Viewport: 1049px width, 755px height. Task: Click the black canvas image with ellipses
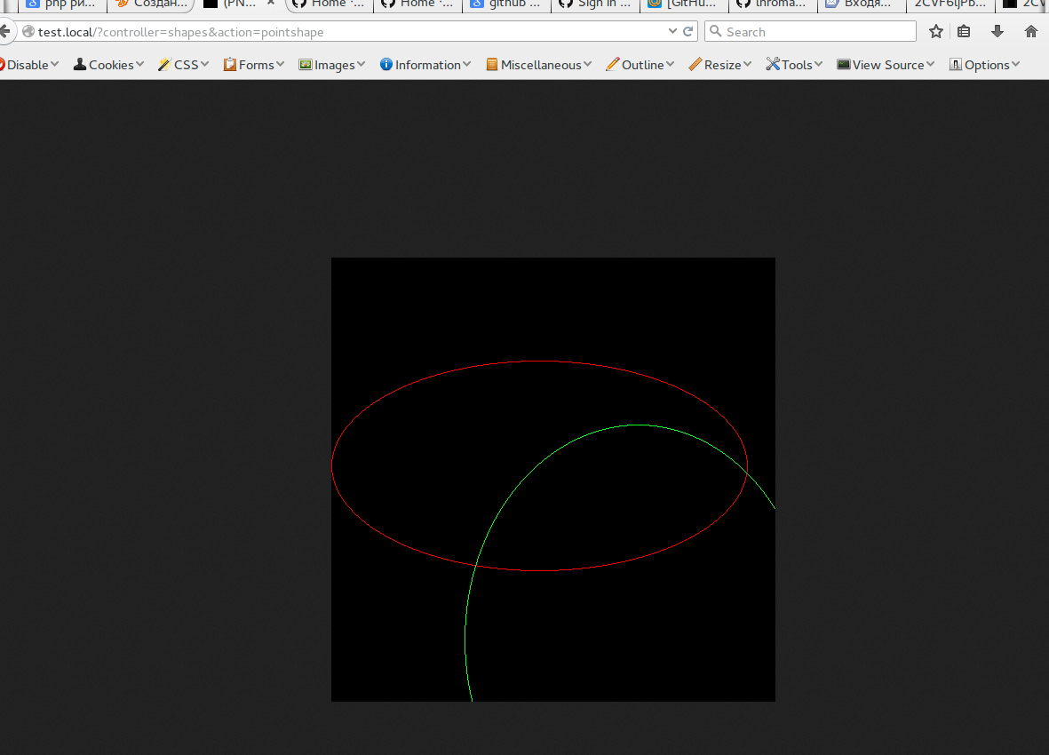pos(553,480)
